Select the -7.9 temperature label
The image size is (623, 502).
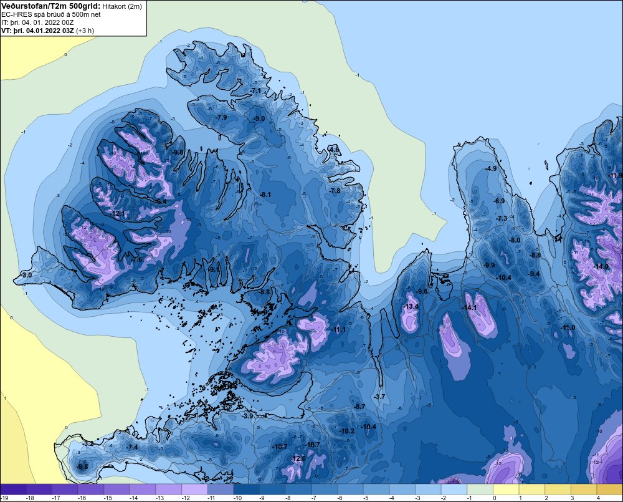(x=221, y=117)
